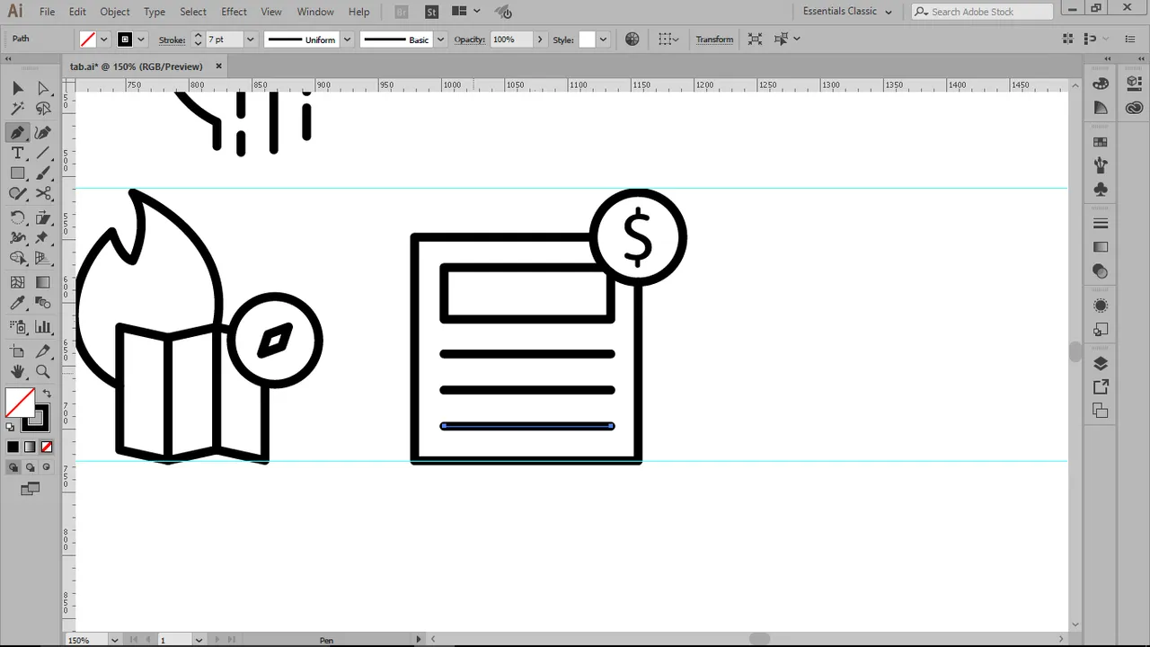Open the artboard number dropdown
The image size is (1150, 647).
pos(198,640)
